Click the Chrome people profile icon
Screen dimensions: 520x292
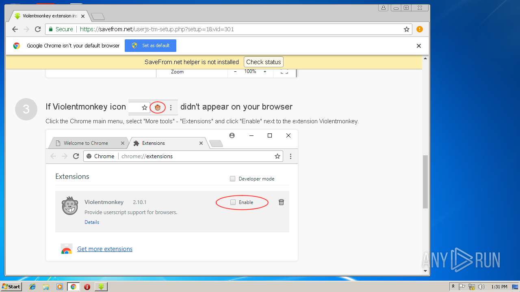[x=383, y=8]
